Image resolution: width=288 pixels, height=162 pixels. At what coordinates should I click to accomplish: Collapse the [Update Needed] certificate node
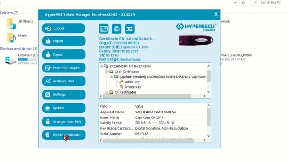[112, 76]
